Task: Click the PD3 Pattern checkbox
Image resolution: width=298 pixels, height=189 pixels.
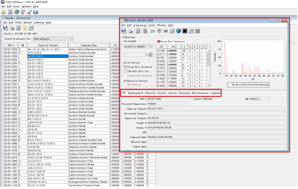Action: tap(125, 85)
